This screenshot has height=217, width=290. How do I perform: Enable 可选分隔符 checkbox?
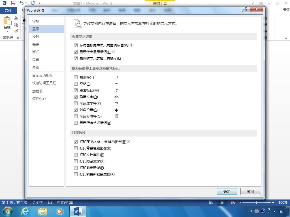click(76, 116)
